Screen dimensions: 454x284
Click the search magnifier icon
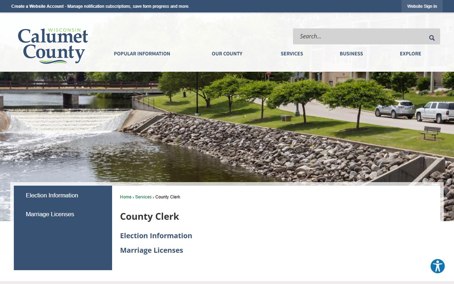tap(432, 38)
